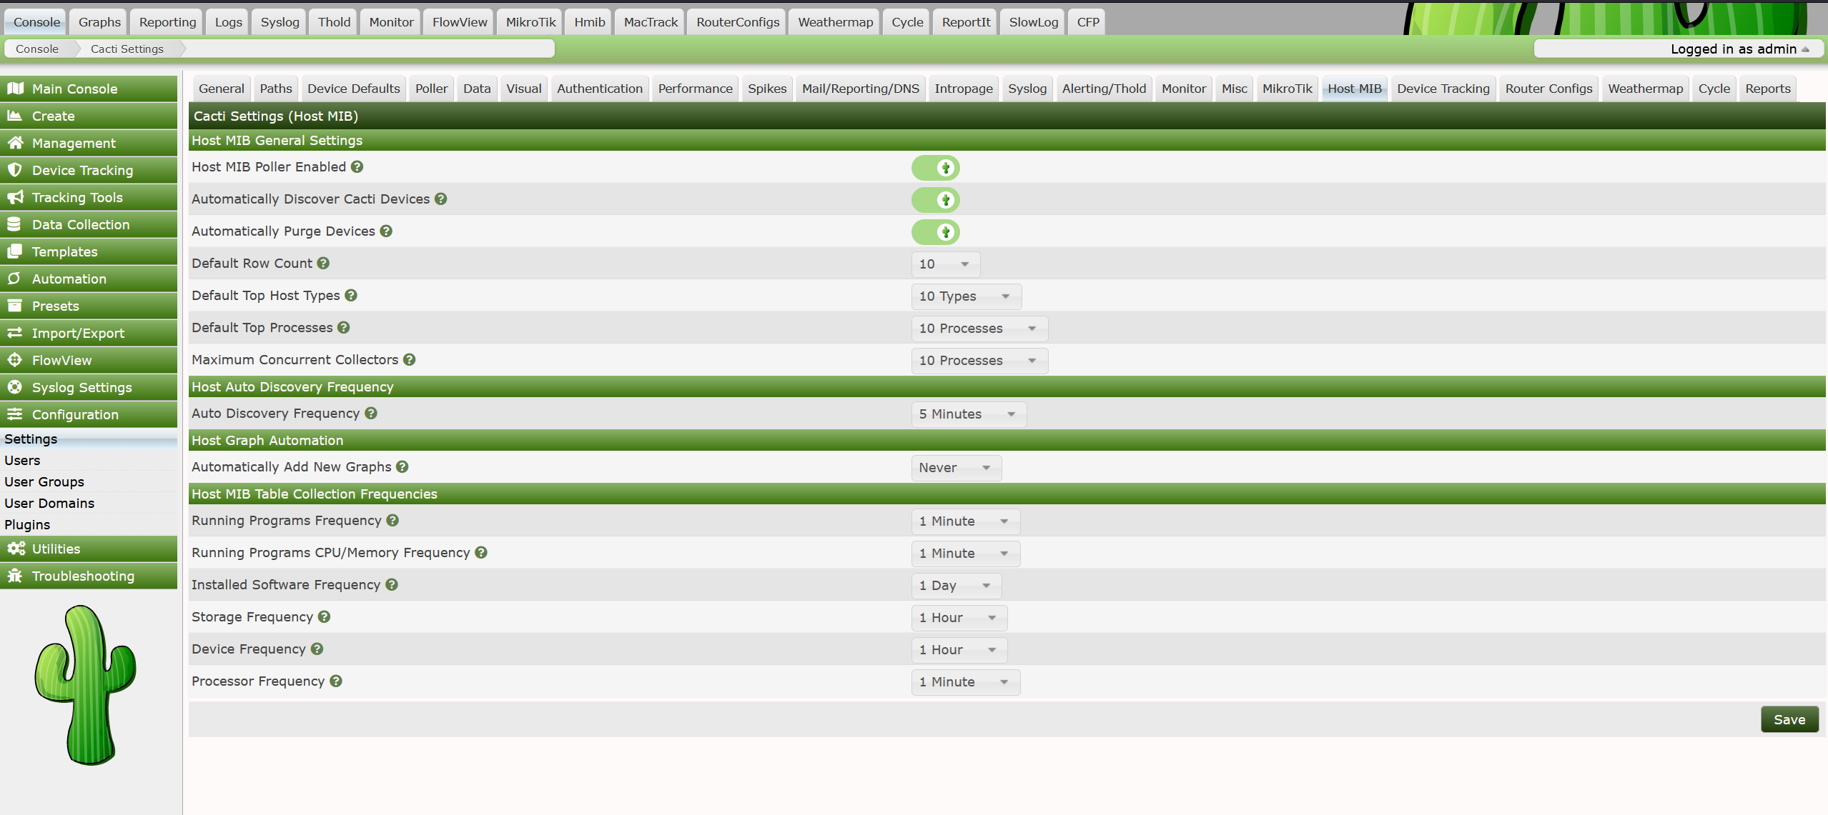
Task: Click the Automation sync icon
Action: [x=15, y=279]
